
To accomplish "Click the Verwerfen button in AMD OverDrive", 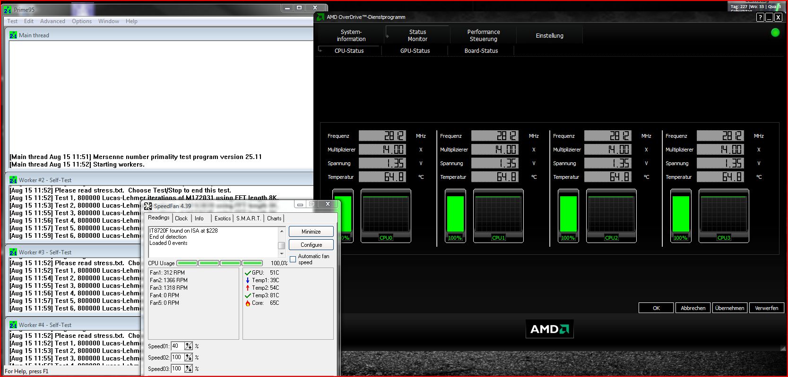I will (x=766, y=308).
